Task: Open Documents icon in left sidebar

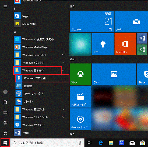Action: point(5,102)
